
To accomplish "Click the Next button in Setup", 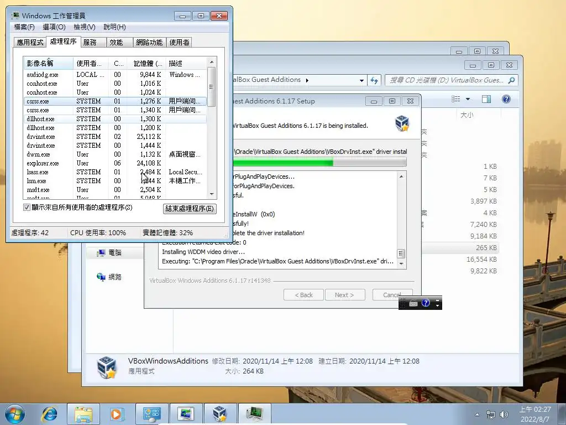I will pyautogui.click(x=345, y=295).
